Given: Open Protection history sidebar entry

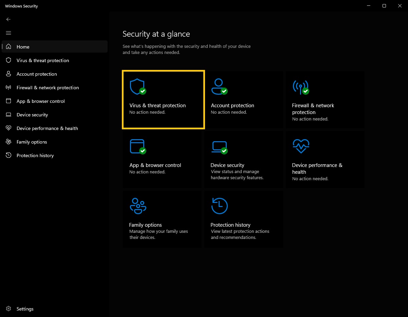Looking at the screenshot, I should point(35,155).
